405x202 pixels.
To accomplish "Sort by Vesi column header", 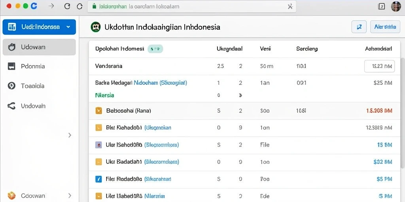I will coord(265,49).
